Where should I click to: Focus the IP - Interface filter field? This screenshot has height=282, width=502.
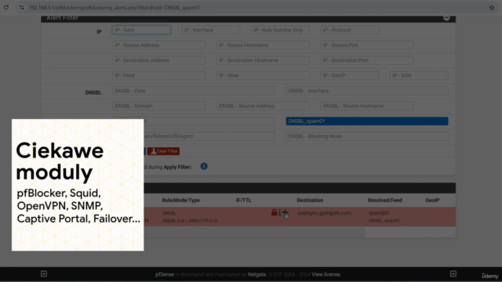(x=211, y=30)
